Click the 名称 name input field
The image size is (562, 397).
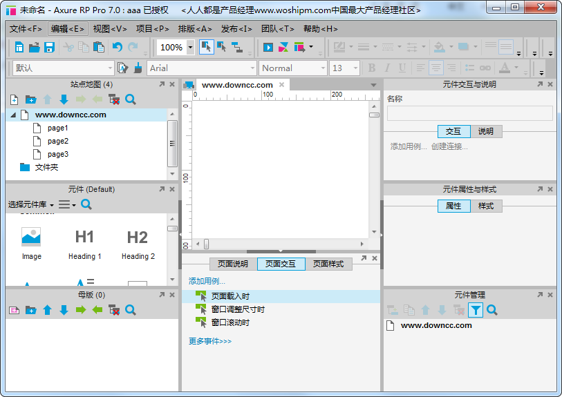point(469,113)
